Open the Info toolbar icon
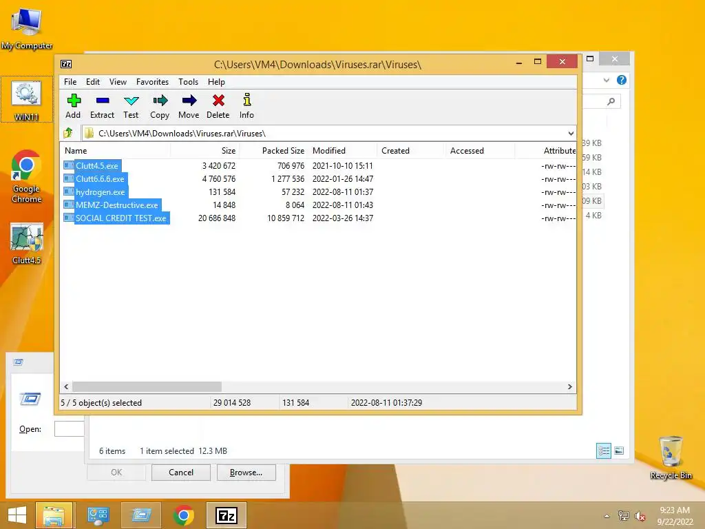 [246, 100]
